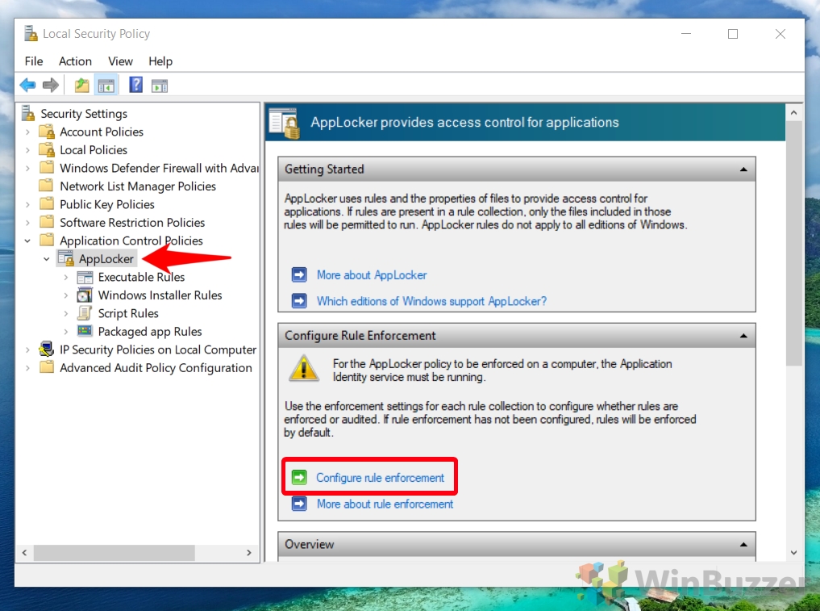Screen dimensions: 820x611
Task: Open Which editions of Windows support AppLocker link
Action: click(431, 301)
